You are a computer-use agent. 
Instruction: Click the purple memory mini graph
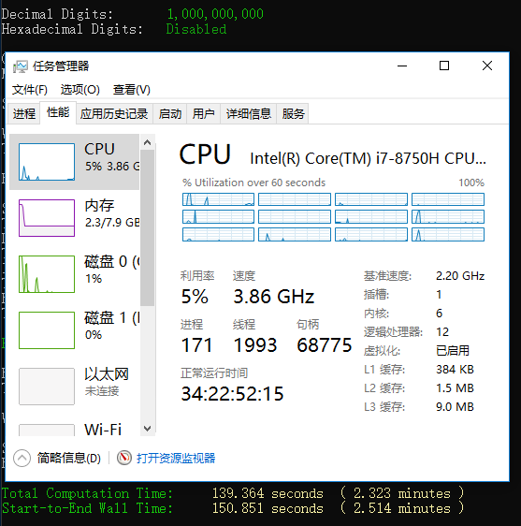tap(47, 218)
